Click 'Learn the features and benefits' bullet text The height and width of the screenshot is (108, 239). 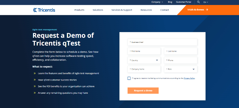[68, 73]
